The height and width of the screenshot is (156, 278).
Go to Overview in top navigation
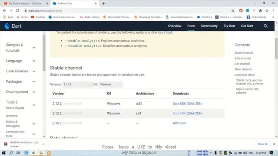tap(175, 26)
